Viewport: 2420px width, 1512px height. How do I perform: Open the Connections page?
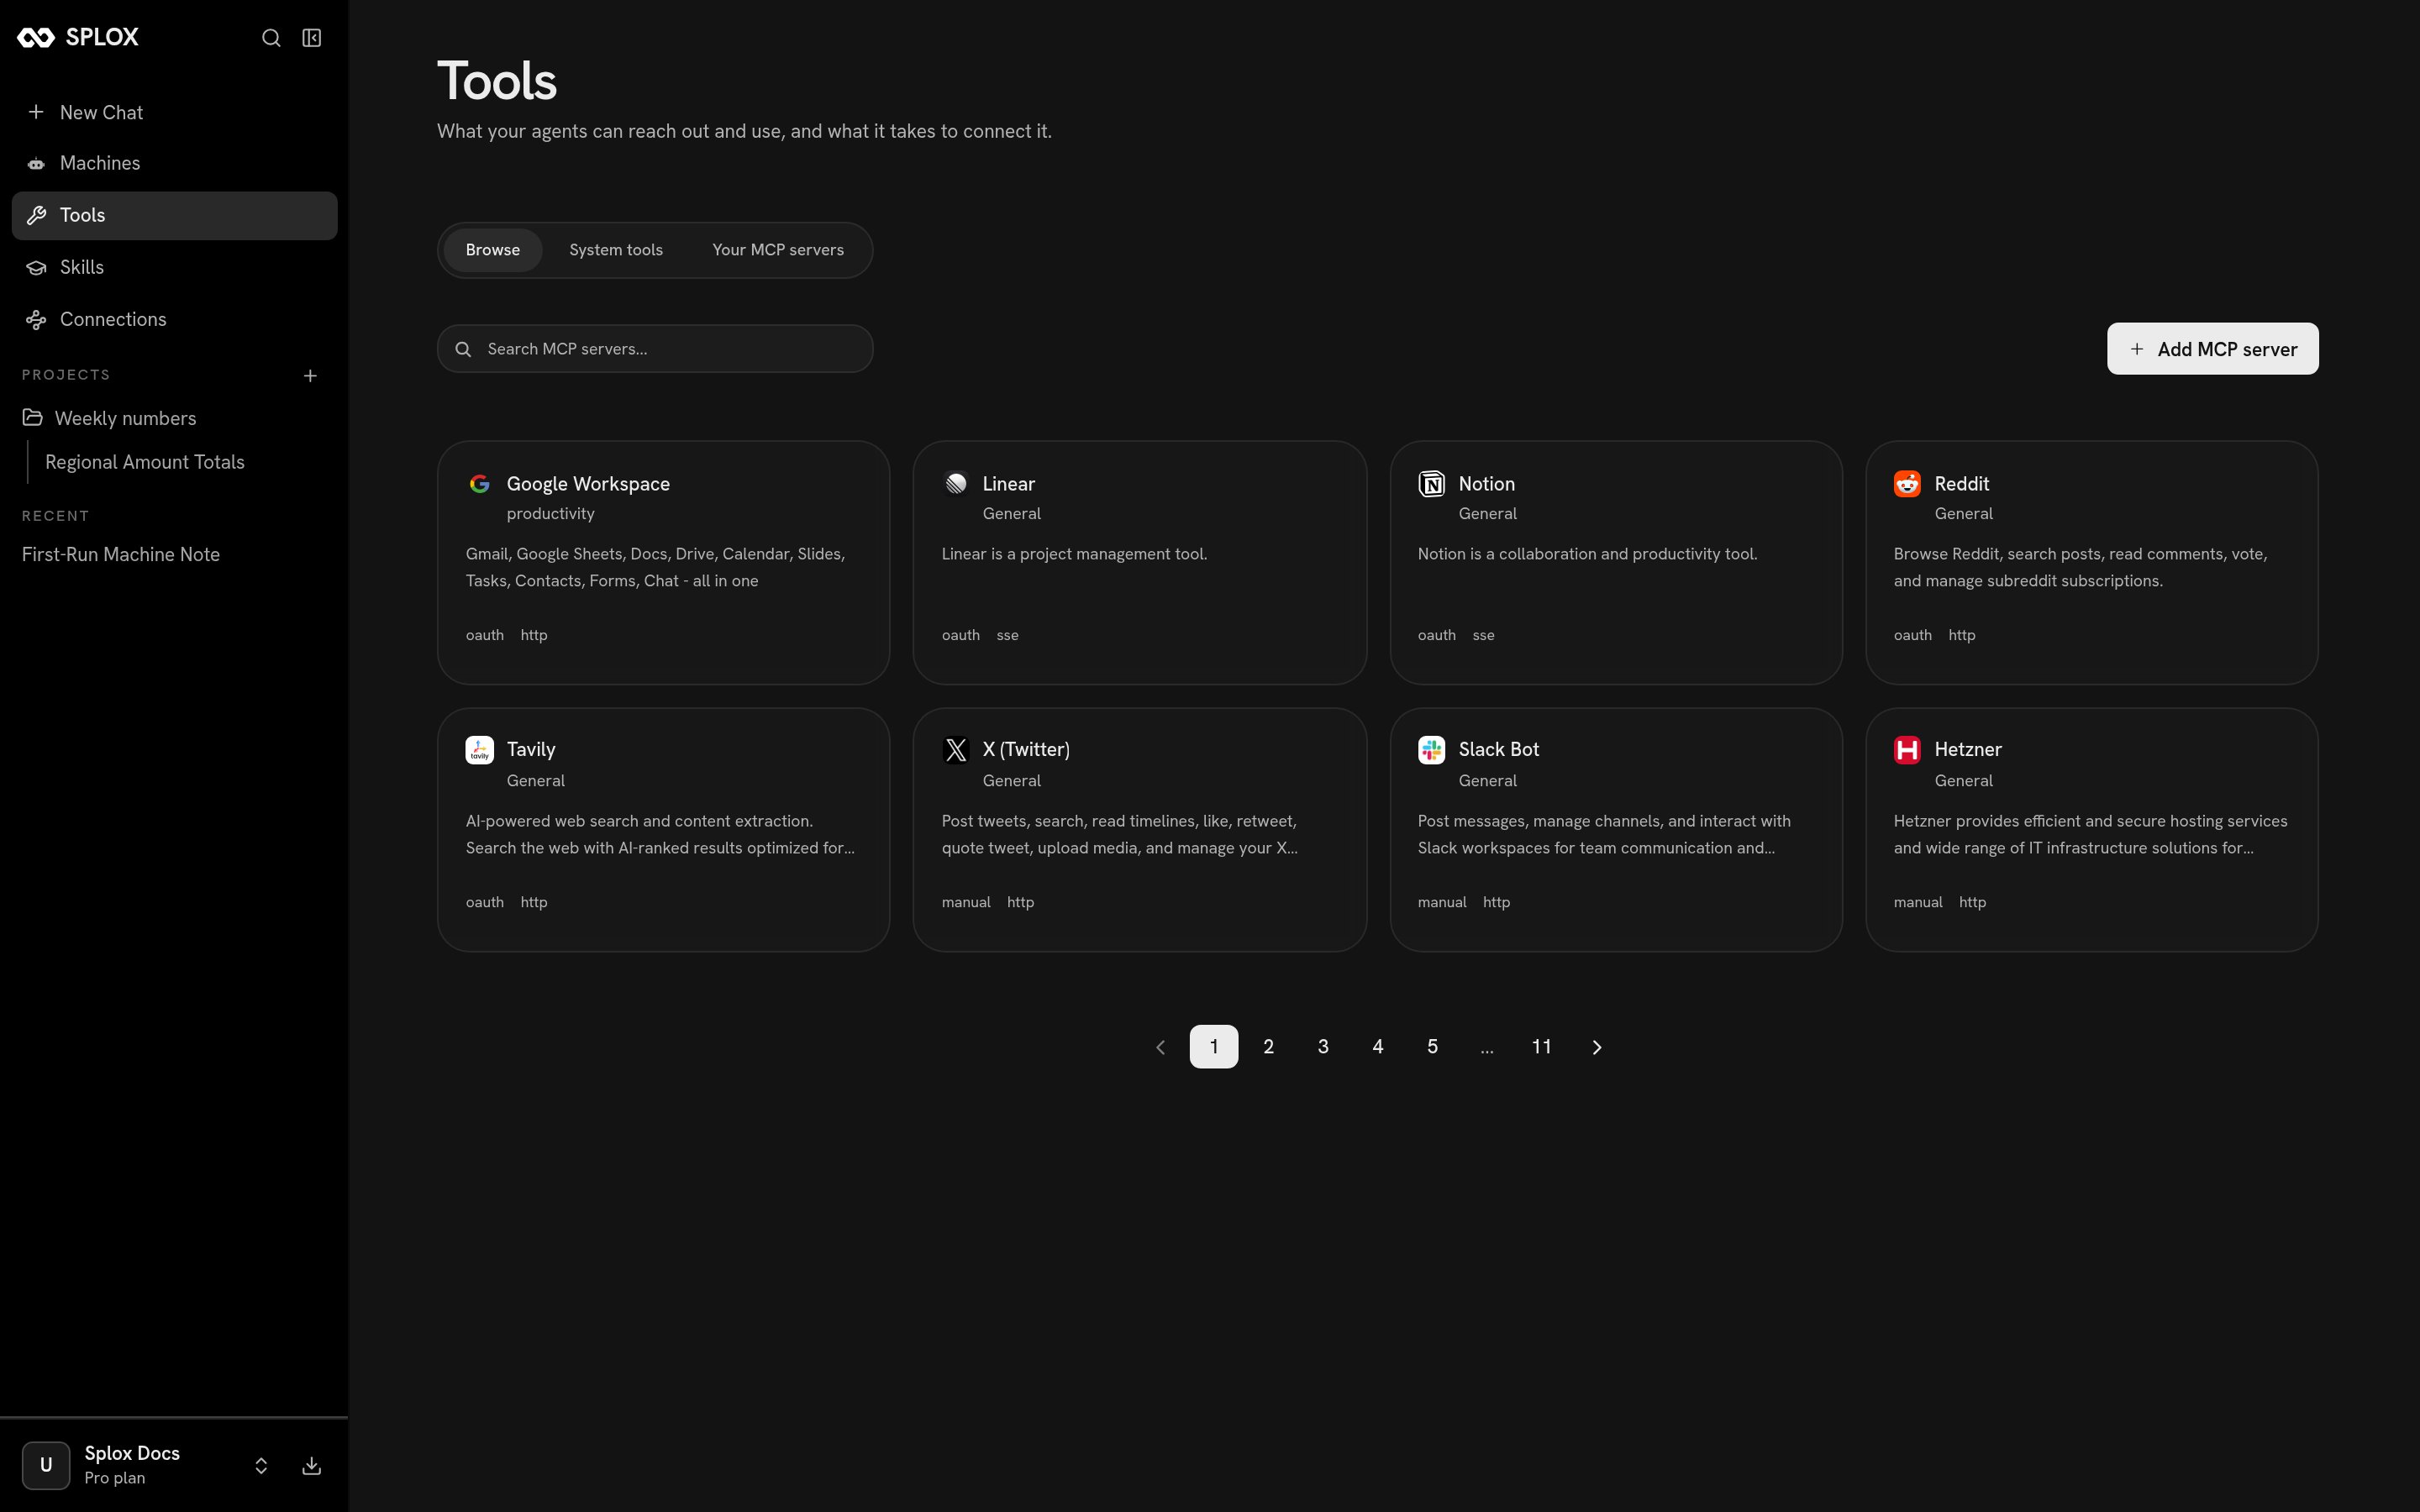coord(175,319)
